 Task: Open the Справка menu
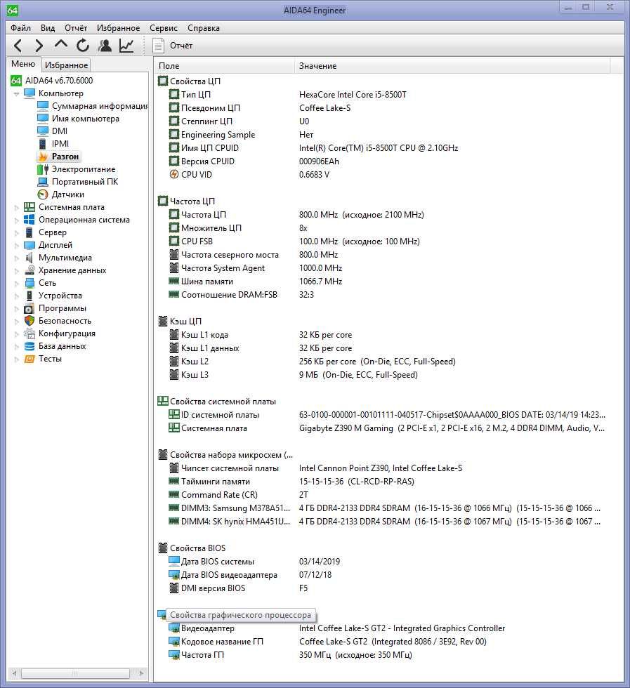203,27
